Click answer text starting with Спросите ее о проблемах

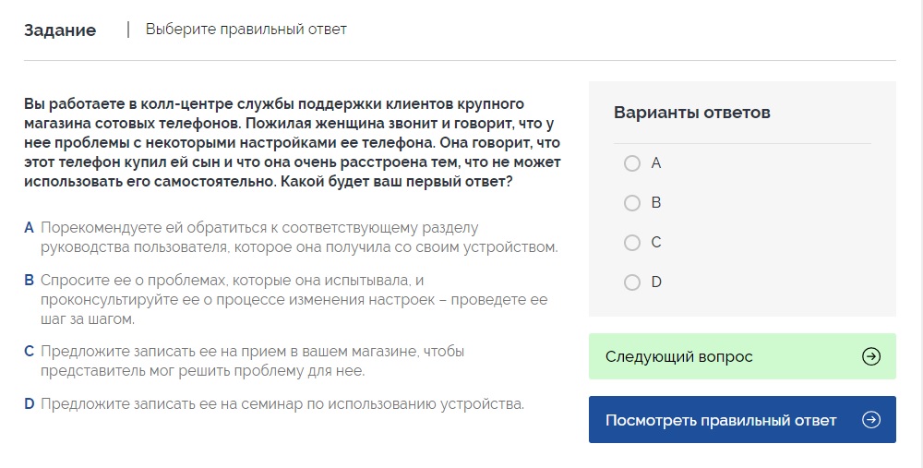[x=294, y=299]
